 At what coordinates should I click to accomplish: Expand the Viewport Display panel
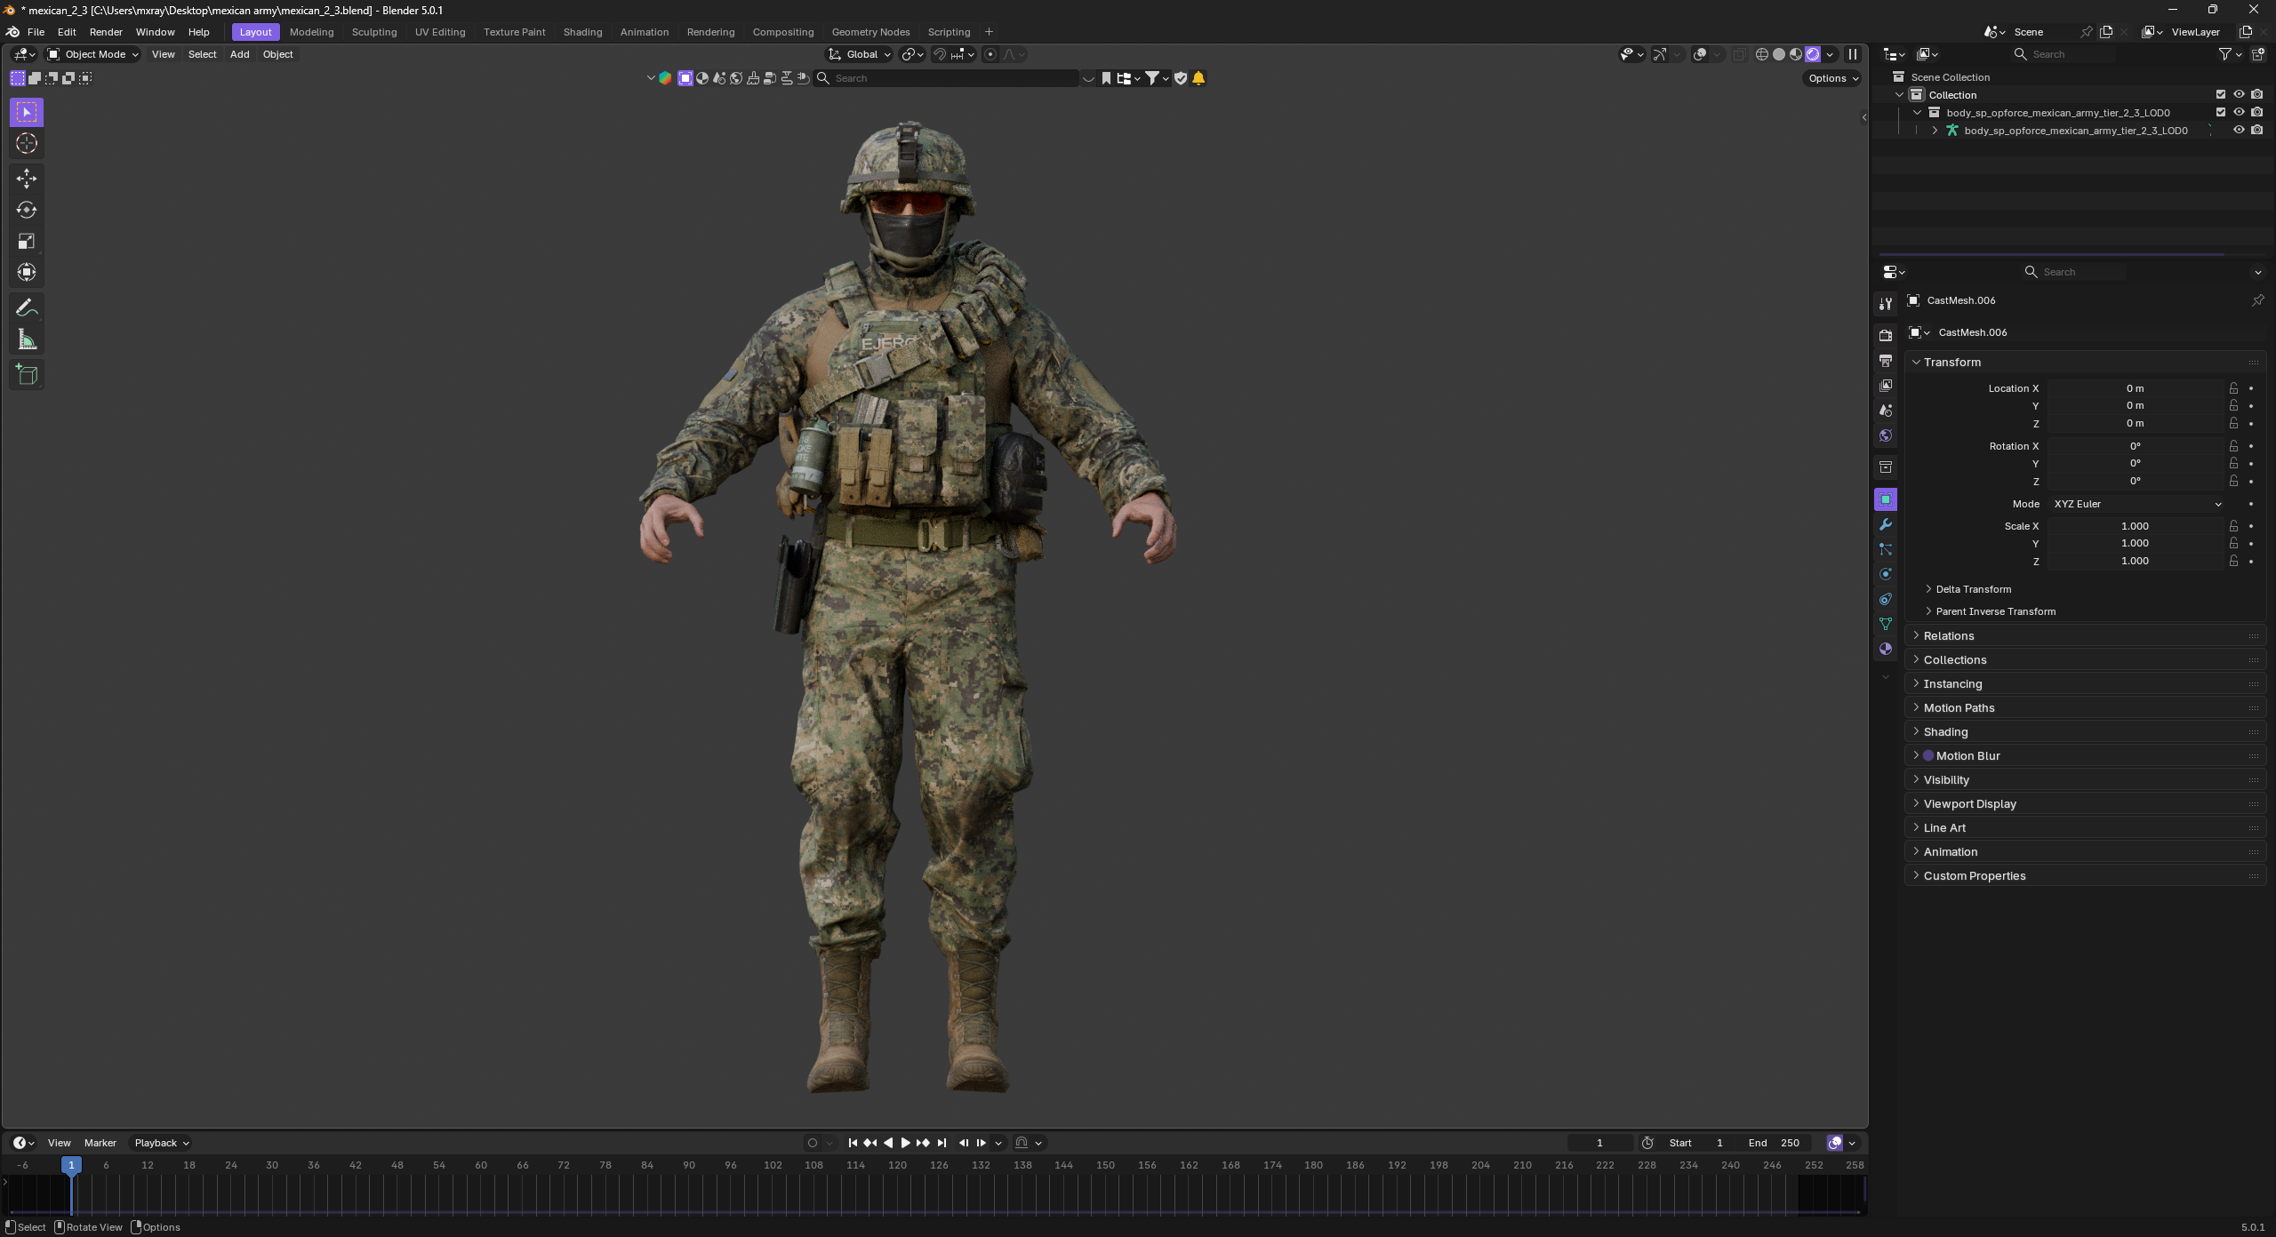[2085, 803]
